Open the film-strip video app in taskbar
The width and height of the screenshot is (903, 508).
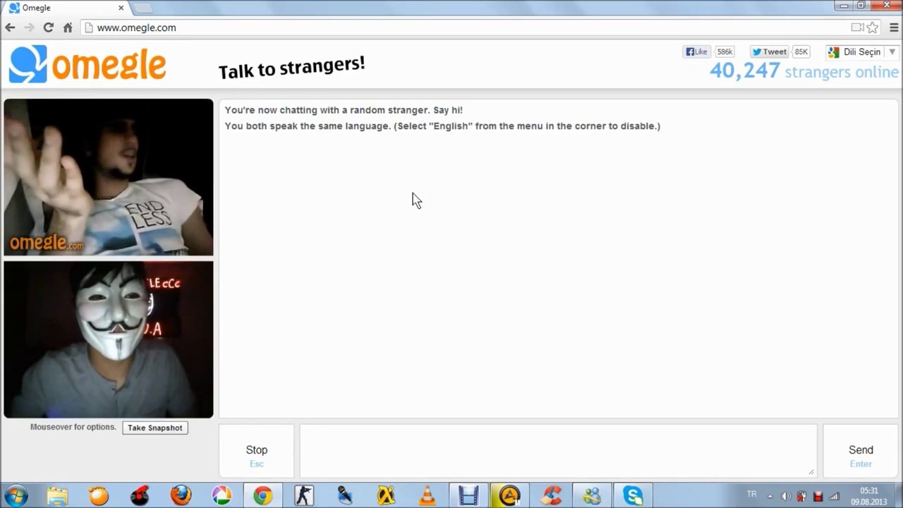click(468, 495)
